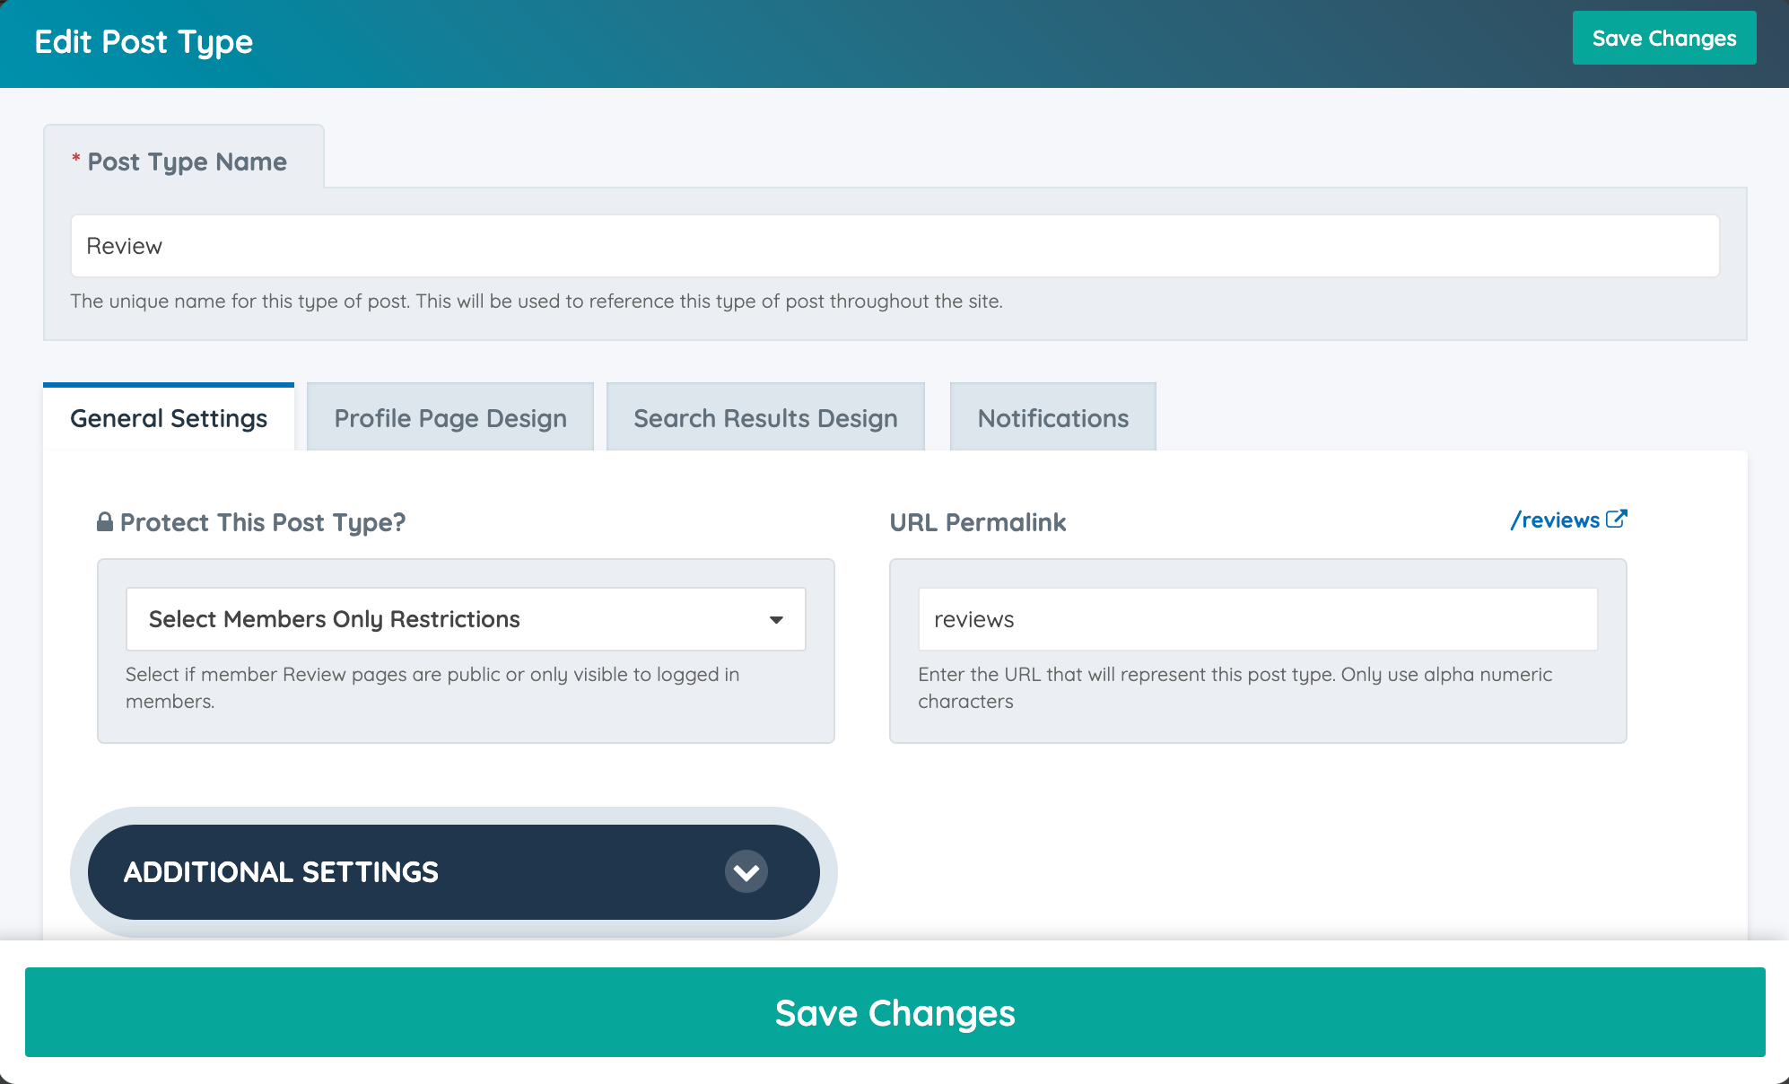Click the lock icon beside Protect This Post Type
Image resolution: width=1789 pixels, height=1084 pixels.
coord(105,522)
